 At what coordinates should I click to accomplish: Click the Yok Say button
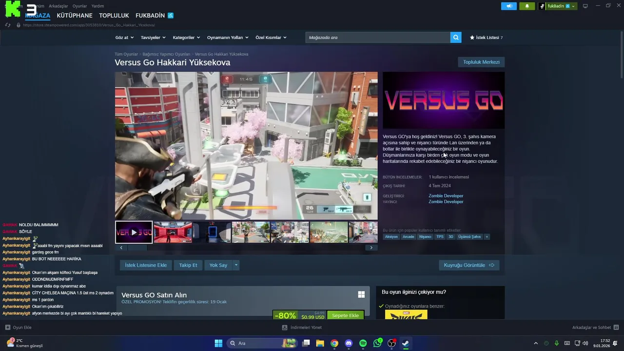coord(218,265)
